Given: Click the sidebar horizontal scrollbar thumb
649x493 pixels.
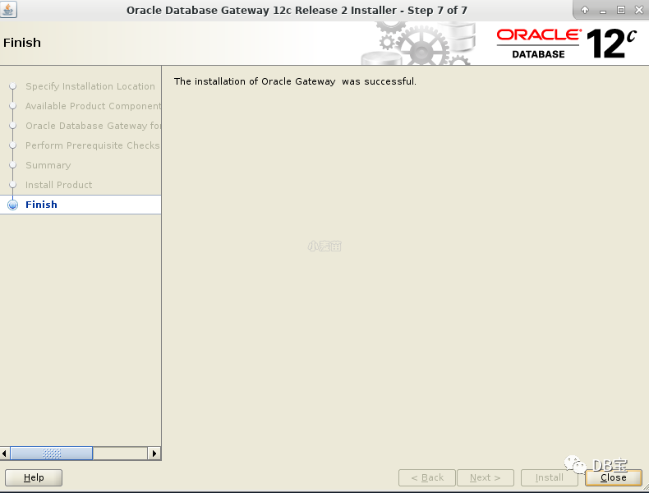Looking at the screenshot, I should (x=51, y=454).
